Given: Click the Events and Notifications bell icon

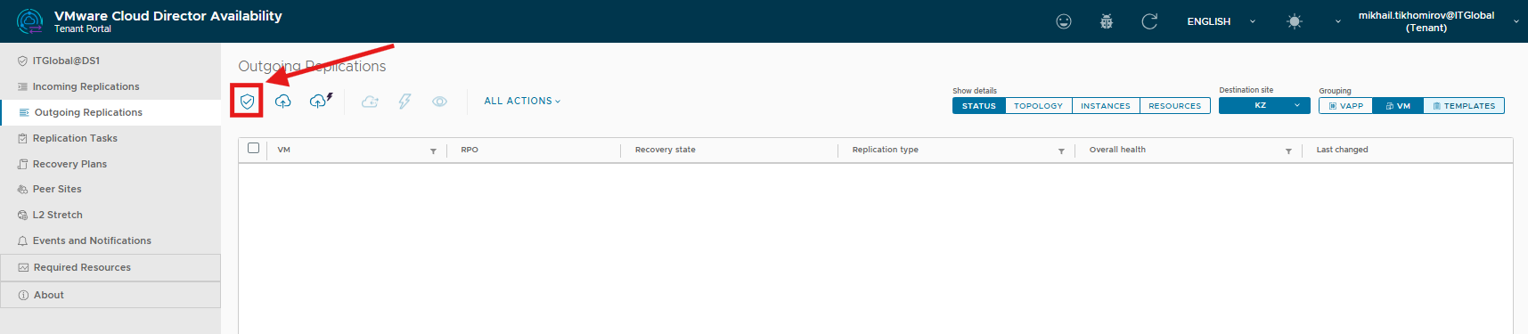Looking at the screenshot, I should click(22, 241).
